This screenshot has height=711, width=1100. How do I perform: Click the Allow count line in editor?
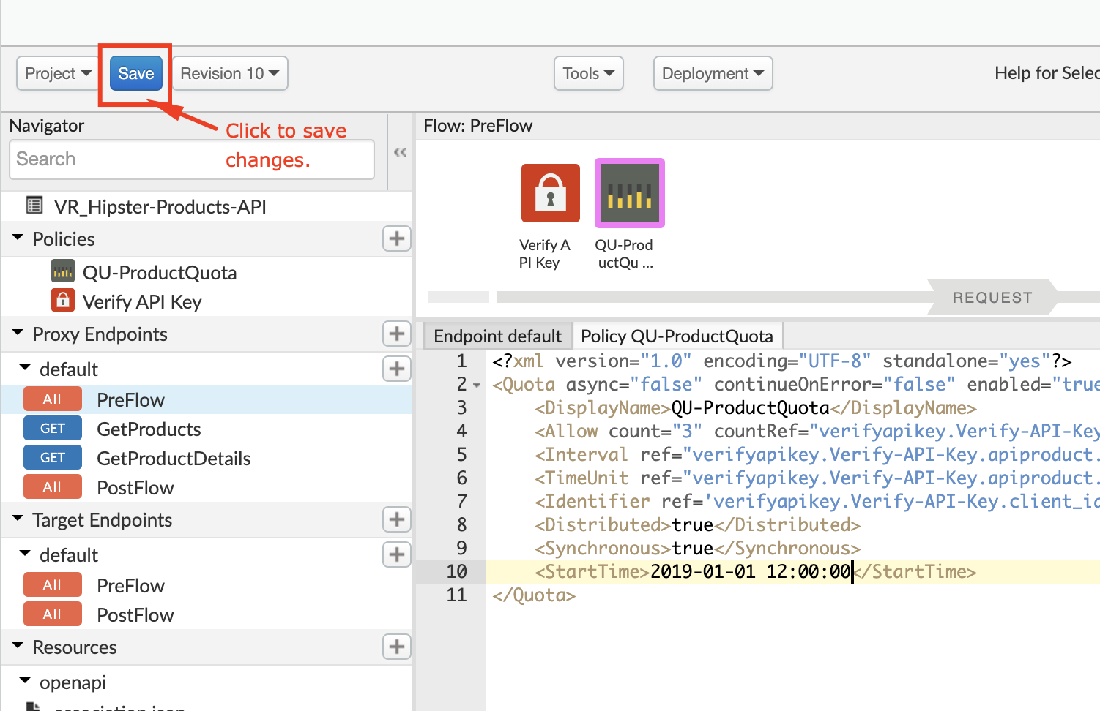click(817, 431)
